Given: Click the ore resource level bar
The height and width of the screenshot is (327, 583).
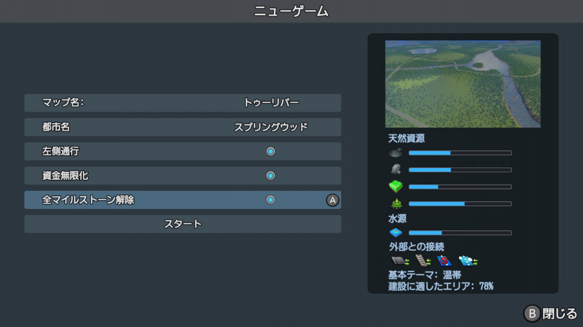Looking at the screenshot, I should pos(460,170).
